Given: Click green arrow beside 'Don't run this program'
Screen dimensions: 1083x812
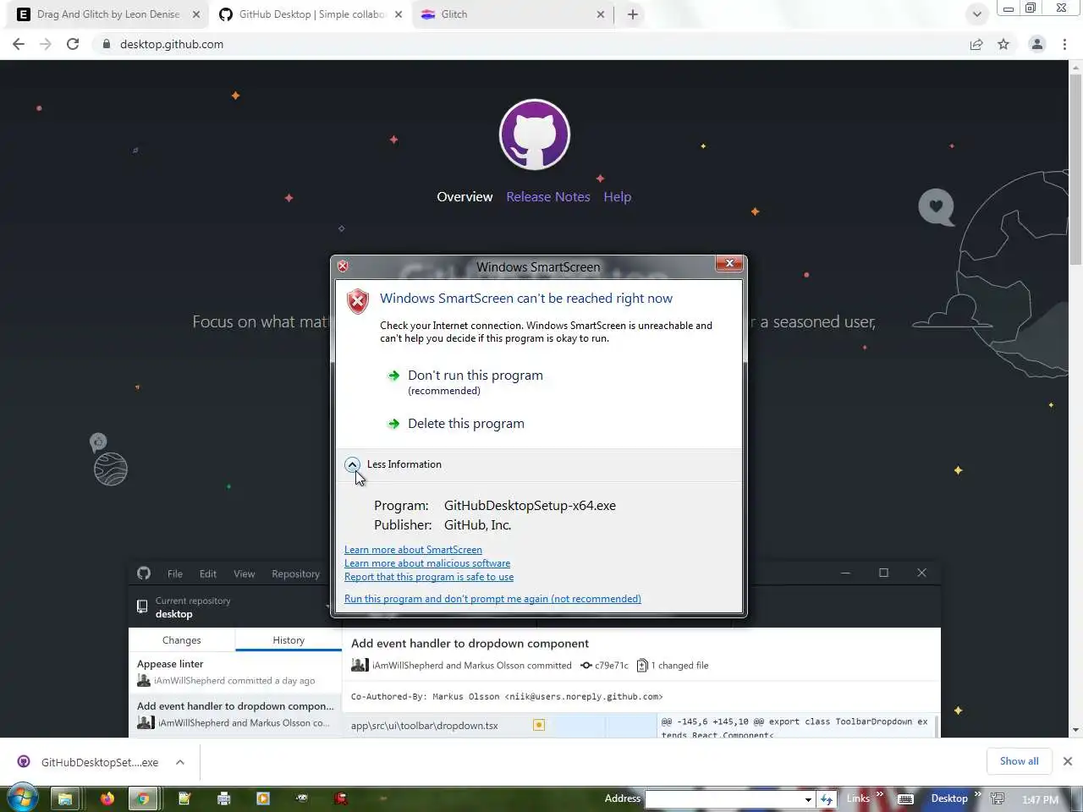Looking at the screenshot, I should [x=393, y=376].
